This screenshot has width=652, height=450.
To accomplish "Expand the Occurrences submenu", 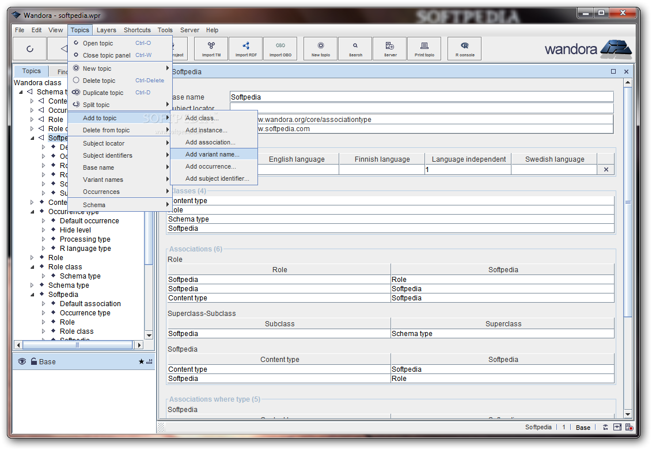I will point(120,192).
